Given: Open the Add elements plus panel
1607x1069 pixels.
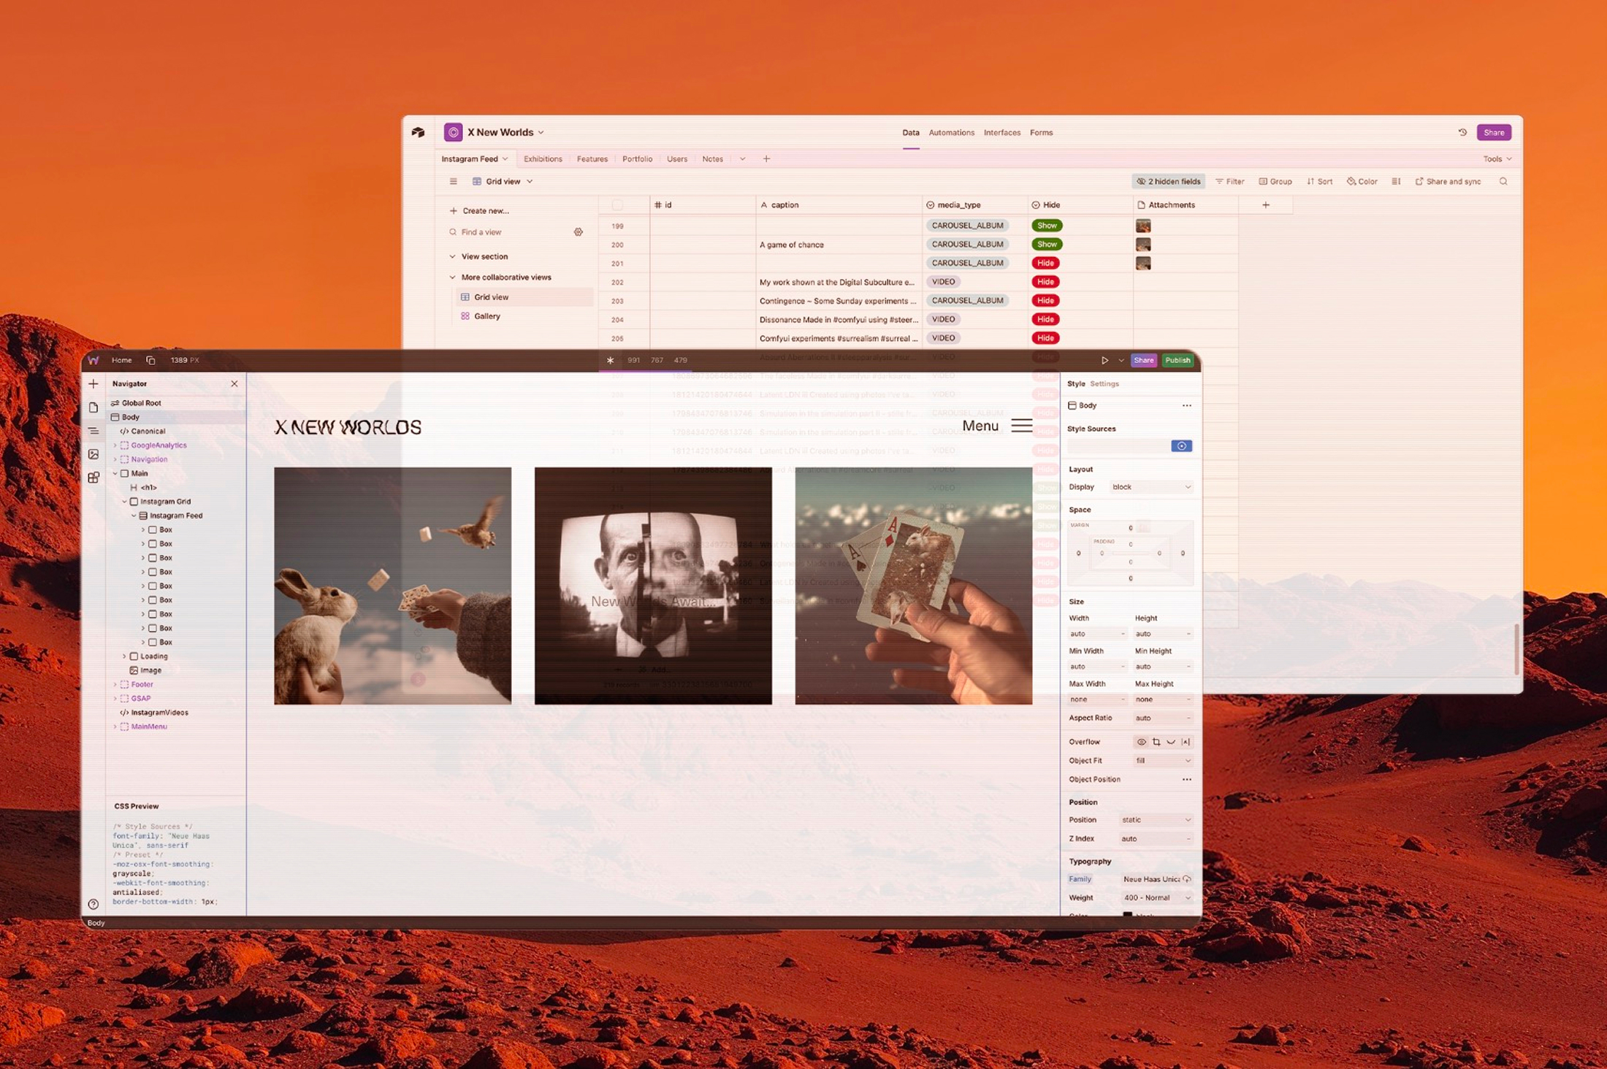Looking at the screenshot, I should click(93, 383).
